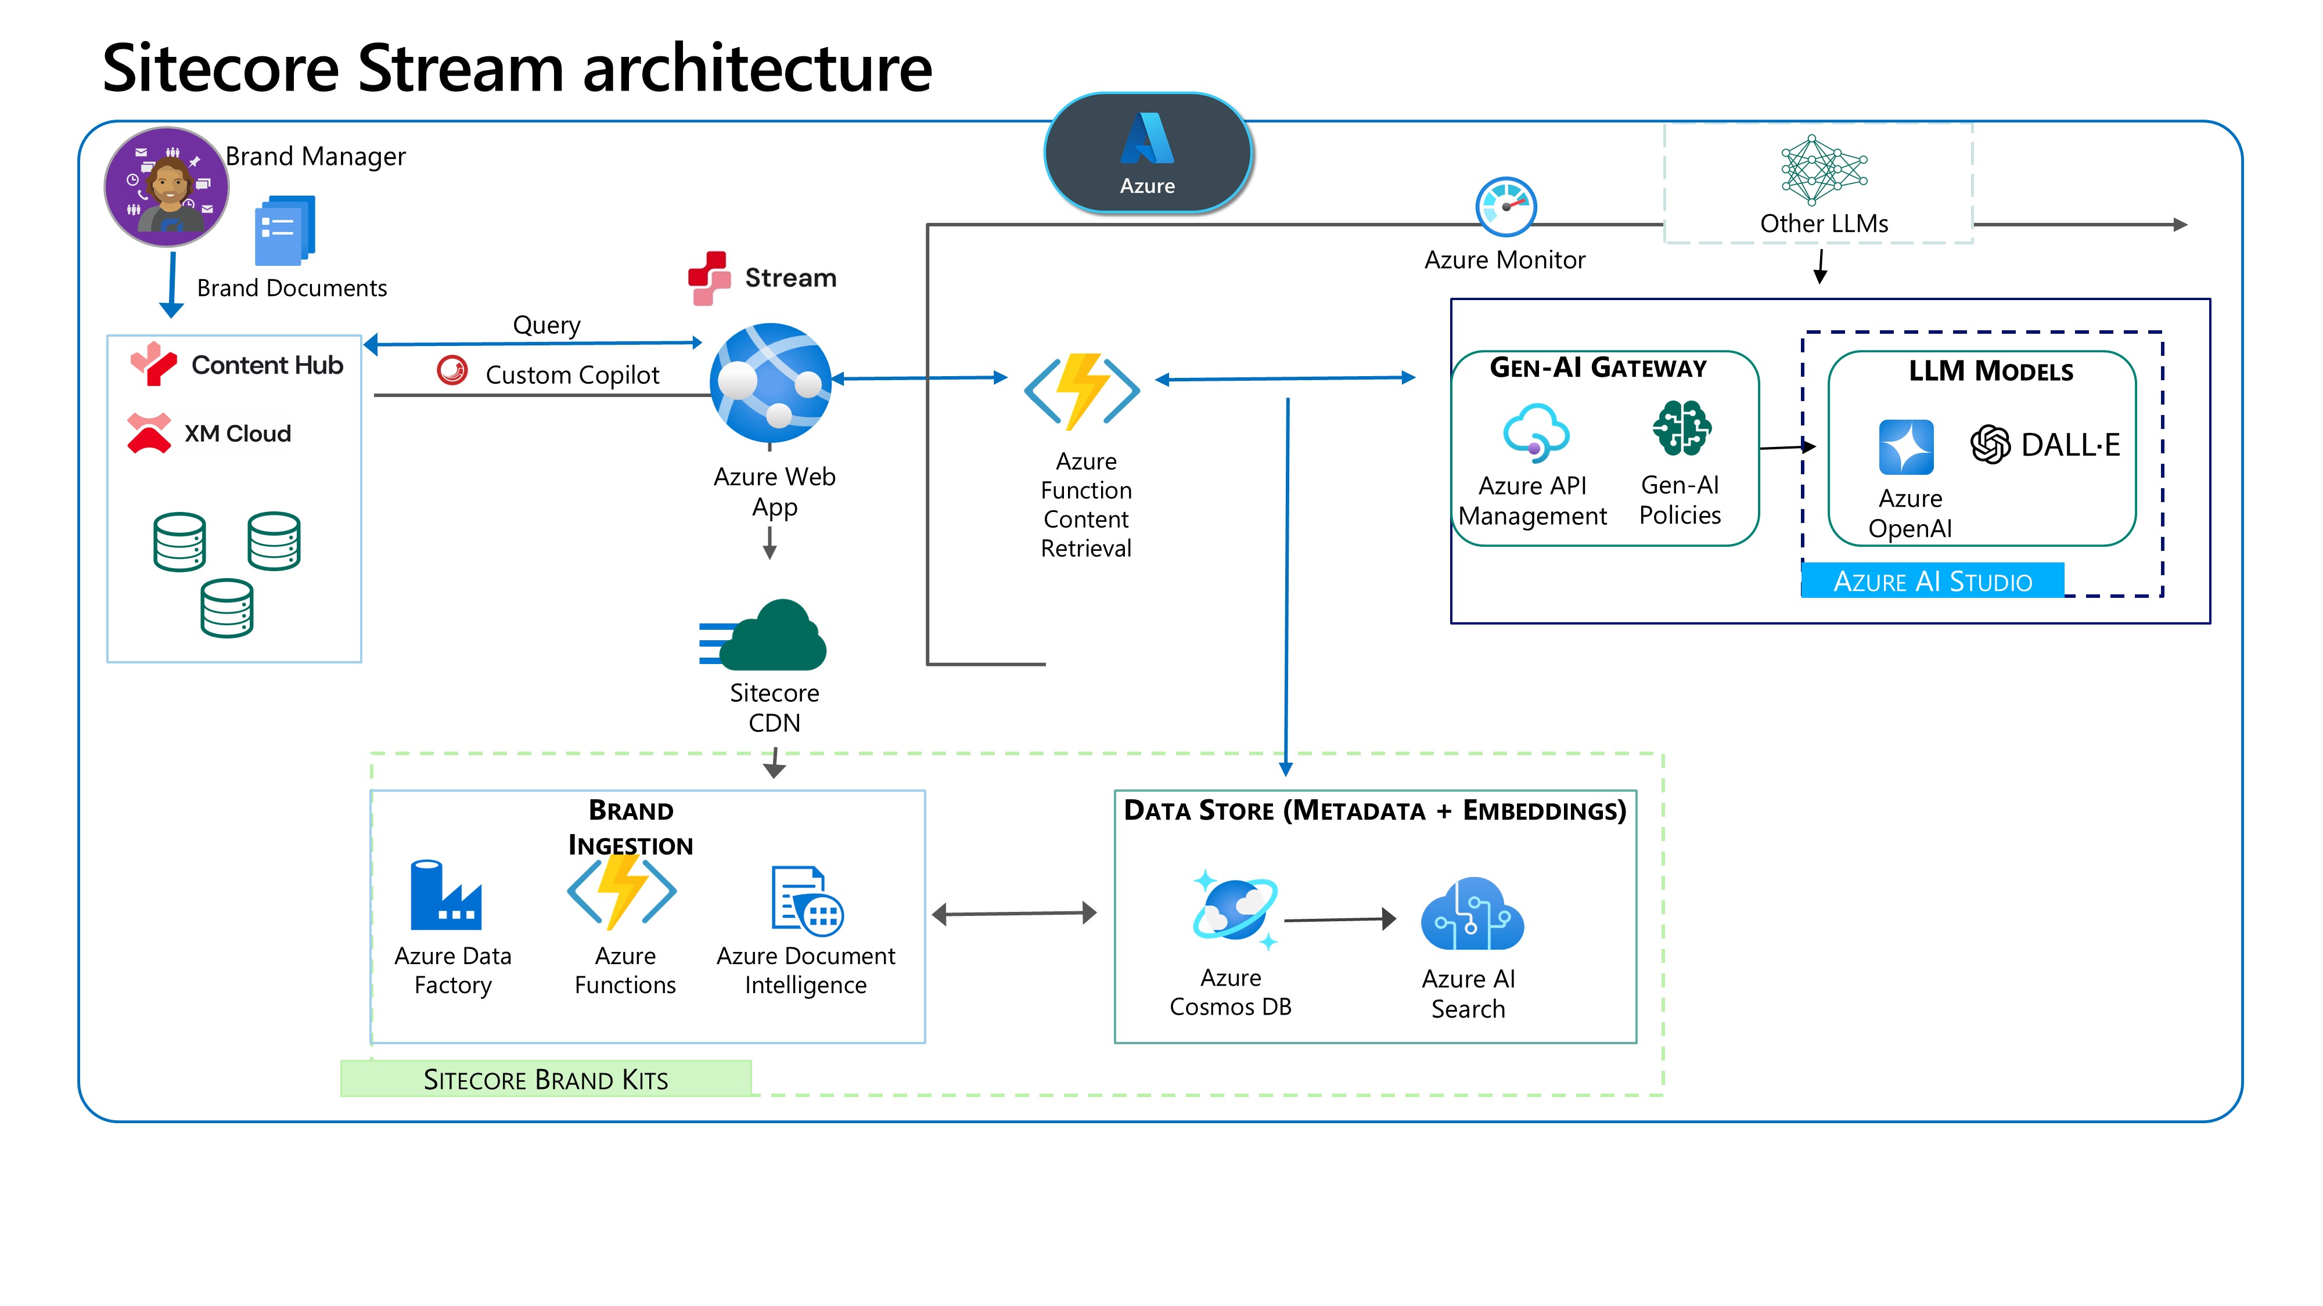
Task: Click the Azure Document Intelligence icon
Action: tap(806, 900)
